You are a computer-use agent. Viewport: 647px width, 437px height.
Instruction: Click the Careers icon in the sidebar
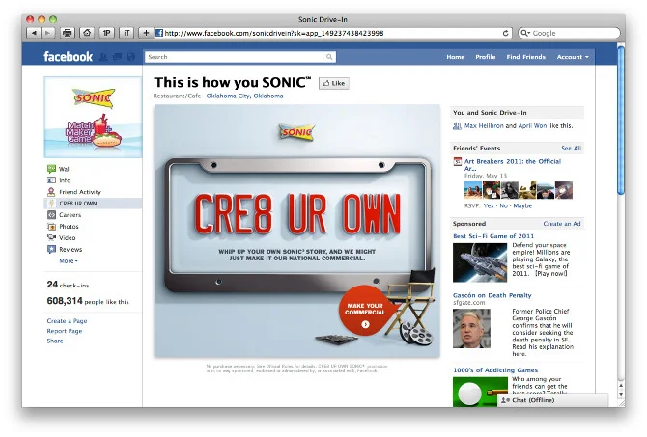[51, 215]
